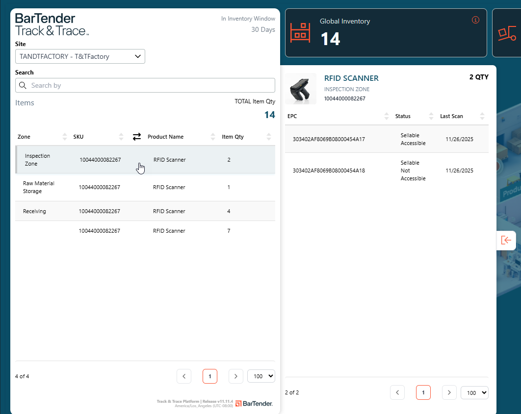The image size is (521, 414).
Task: Open the Site dropdown TANDTFACTORY
Action: click(80, 56)
